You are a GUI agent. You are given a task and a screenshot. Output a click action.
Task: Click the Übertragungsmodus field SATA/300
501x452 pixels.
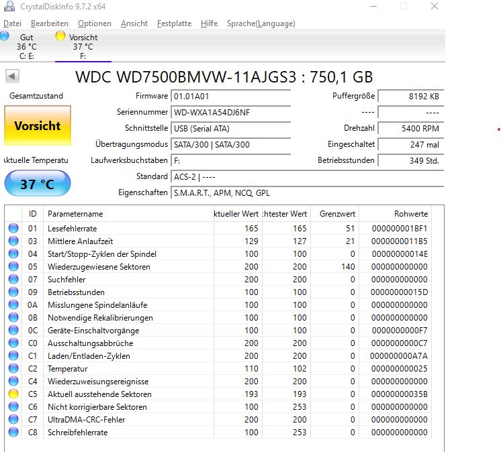coord(231,144)
